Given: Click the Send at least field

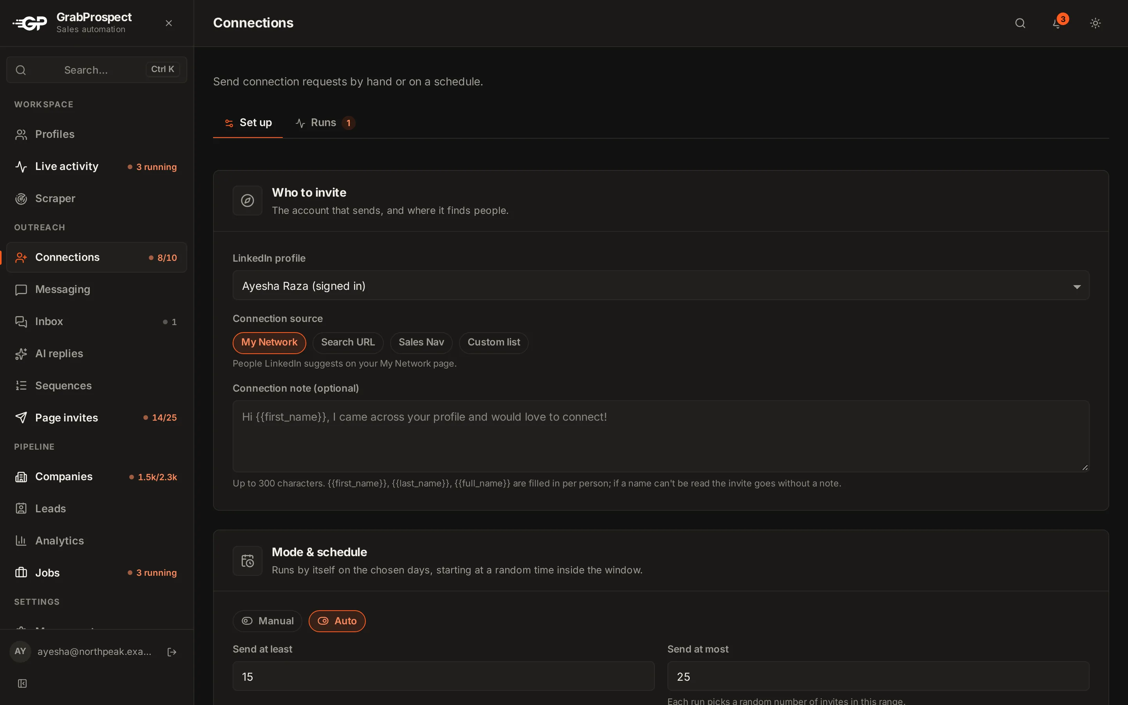Looking at the screenshot, I should (x=443, y=676).
